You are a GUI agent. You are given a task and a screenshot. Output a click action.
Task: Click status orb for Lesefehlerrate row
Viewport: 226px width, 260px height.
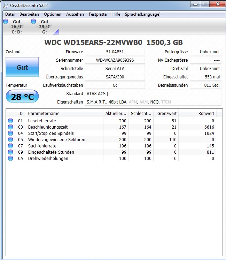[10, 121]
